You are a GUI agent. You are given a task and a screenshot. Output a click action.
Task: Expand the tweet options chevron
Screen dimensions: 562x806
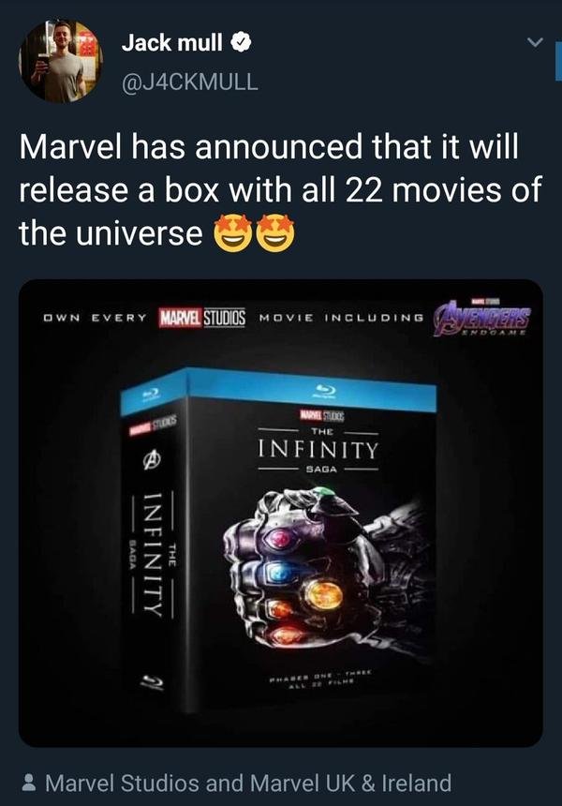click(x=535, y=43)
